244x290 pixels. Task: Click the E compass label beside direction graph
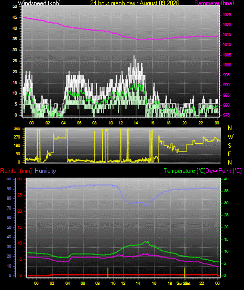click(x=229, y=154)
